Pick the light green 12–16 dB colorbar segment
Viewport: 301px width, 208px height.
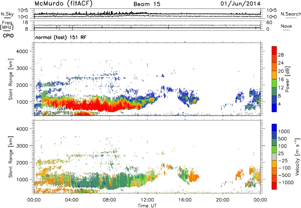[x=274, y=83]
